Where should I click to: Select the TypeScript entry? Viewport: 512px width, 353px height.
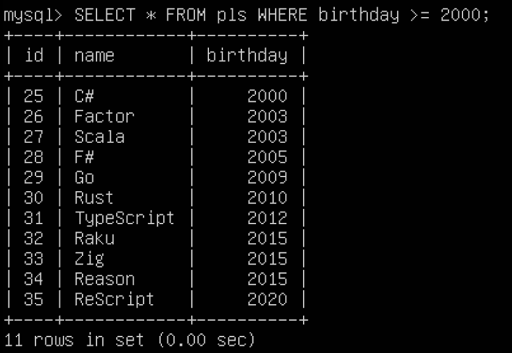pos(125,218)
